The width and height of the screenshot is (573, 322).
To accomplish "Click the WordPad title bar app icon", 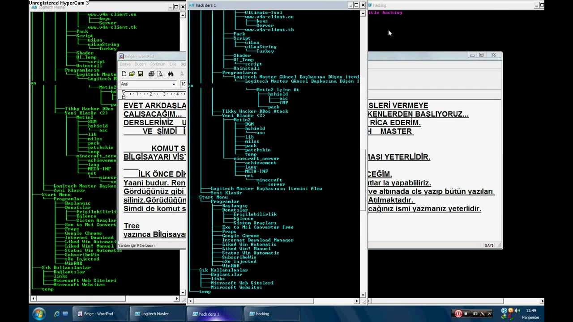I will 121,56.
